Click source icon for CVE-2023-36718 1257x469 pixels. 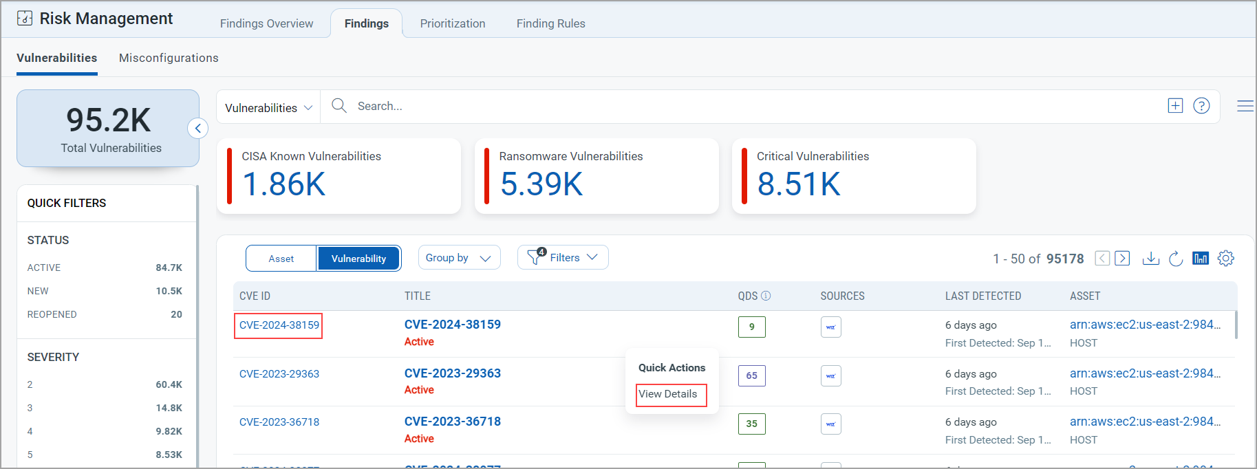[831, 424]
